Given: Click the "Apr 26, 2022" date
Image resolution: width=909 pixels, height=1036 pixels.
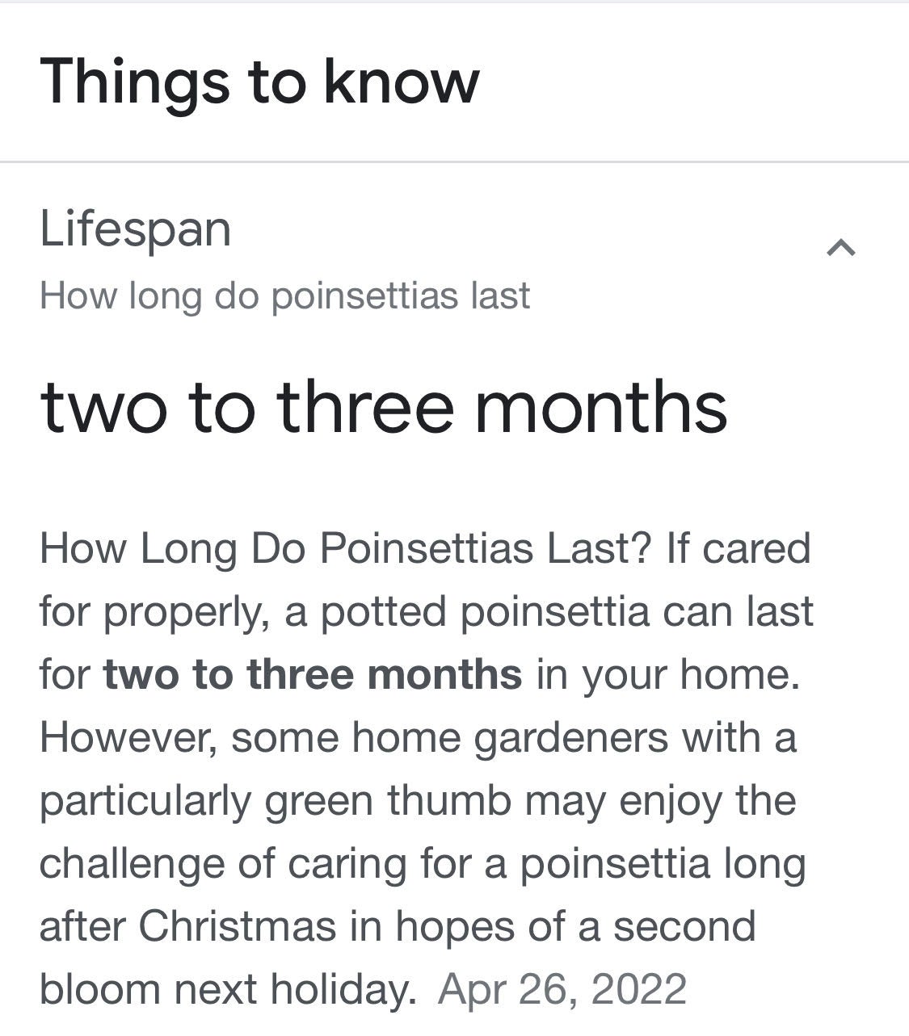Looking at the screenshot, I should pos(562,989).
